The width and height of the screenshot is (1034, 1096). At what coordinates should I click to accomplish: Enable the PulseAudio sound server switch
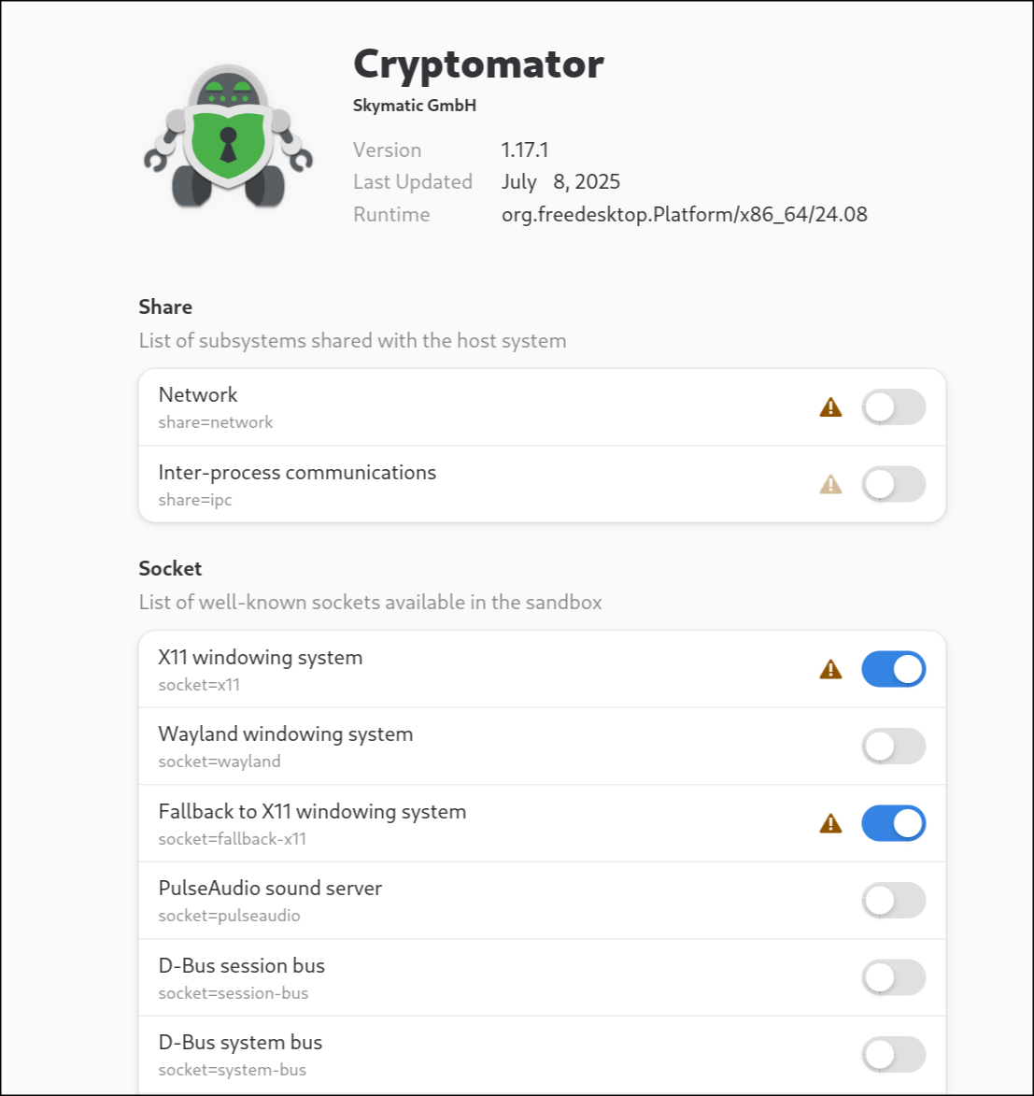pyautogui.click(x=894, y=901)
